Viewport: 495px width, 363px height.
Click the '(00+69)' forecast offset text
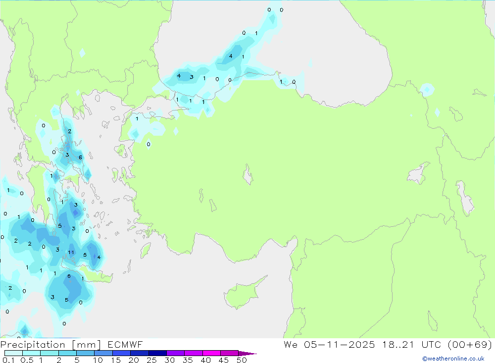(x=470, y=345)
